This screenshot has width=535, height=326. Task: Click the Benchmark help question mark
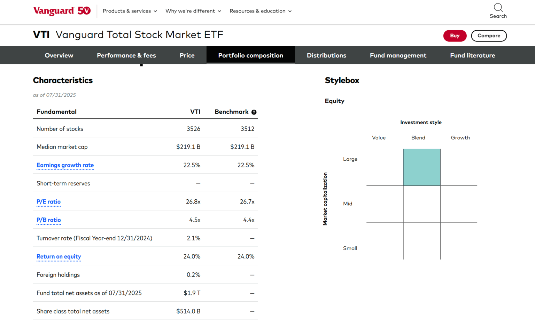(x=254, y=112)
